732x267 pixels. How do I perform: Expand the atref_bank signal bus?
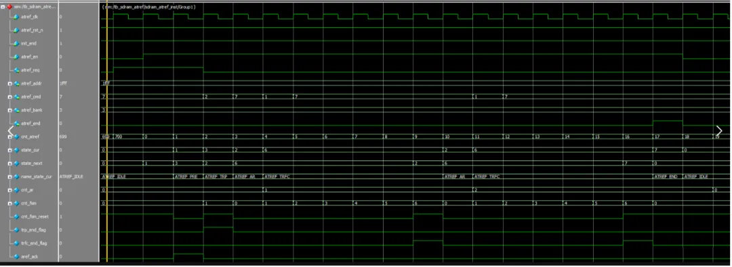tap(9, 110)
